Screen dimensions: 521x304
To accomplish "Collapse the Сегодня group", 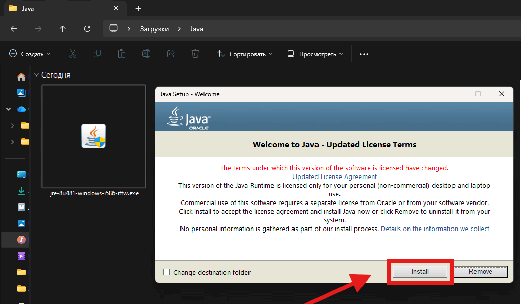I will [36, 75].
